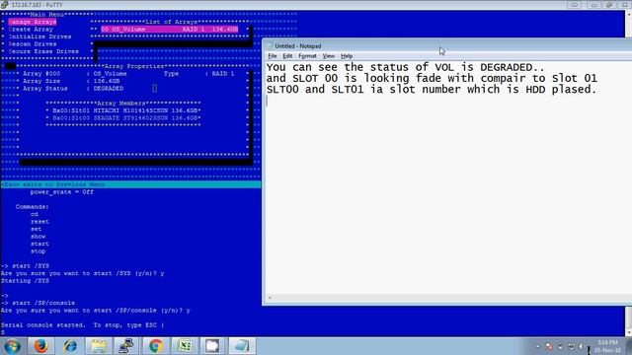This screenshot has width=632, height=355.
Task: Close the PuTTY window
Action: [625, 5]
